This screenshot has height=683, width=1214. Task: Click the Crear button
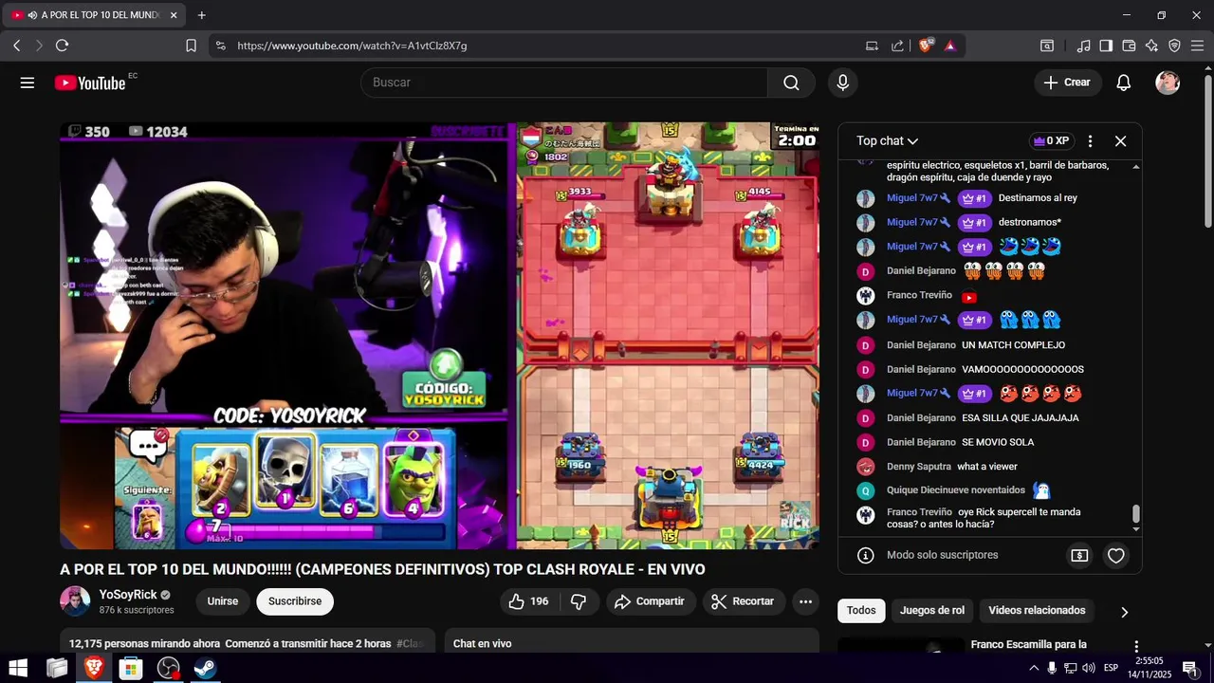coord(1068,83)
